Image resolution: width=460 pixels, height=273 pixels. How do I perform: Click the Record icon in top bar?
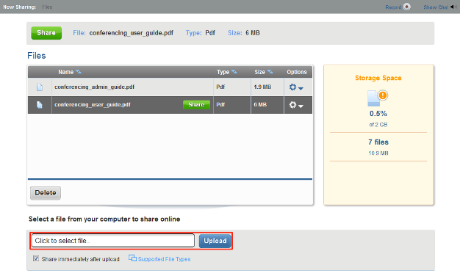click(407, 7)
